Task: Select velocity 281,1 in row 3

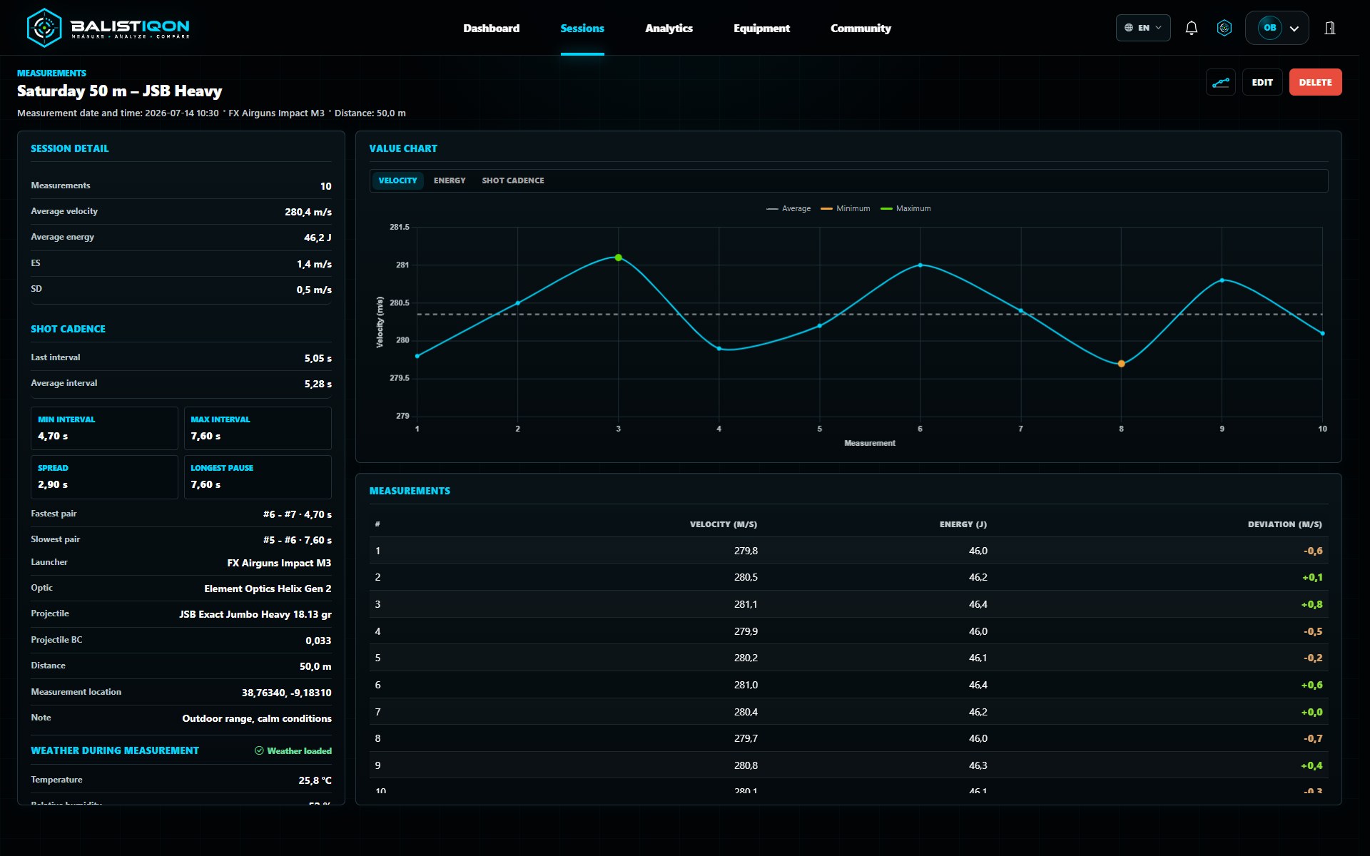Action: 746,604
